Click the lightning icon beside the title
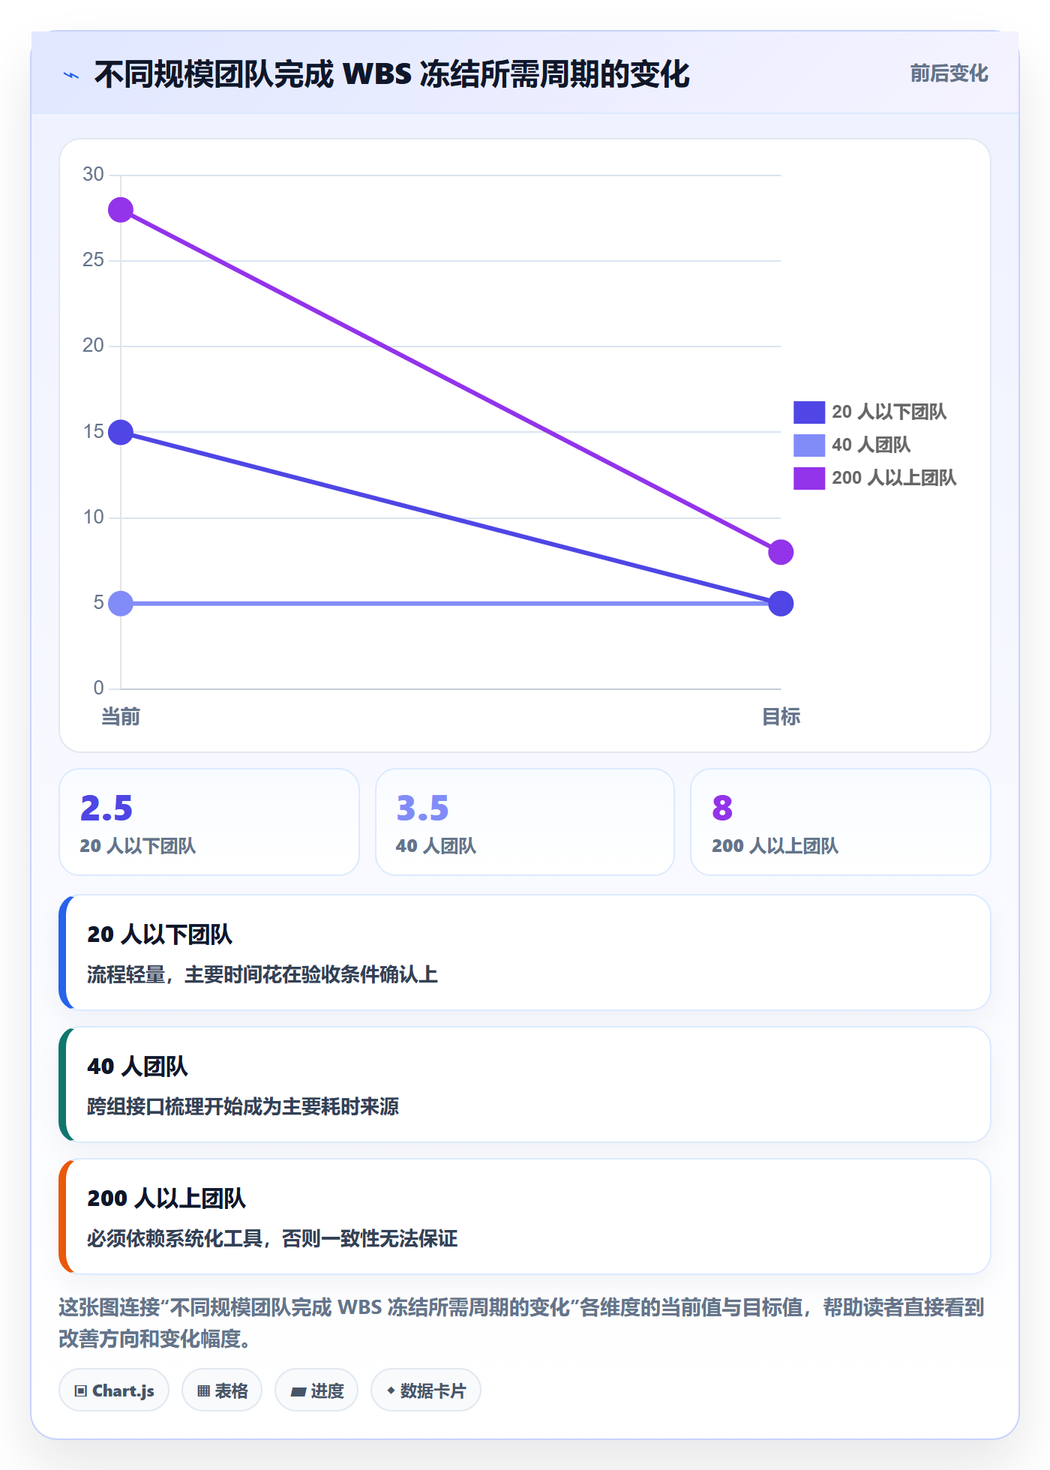1050x1470 pixels. (x=71, y=75)
